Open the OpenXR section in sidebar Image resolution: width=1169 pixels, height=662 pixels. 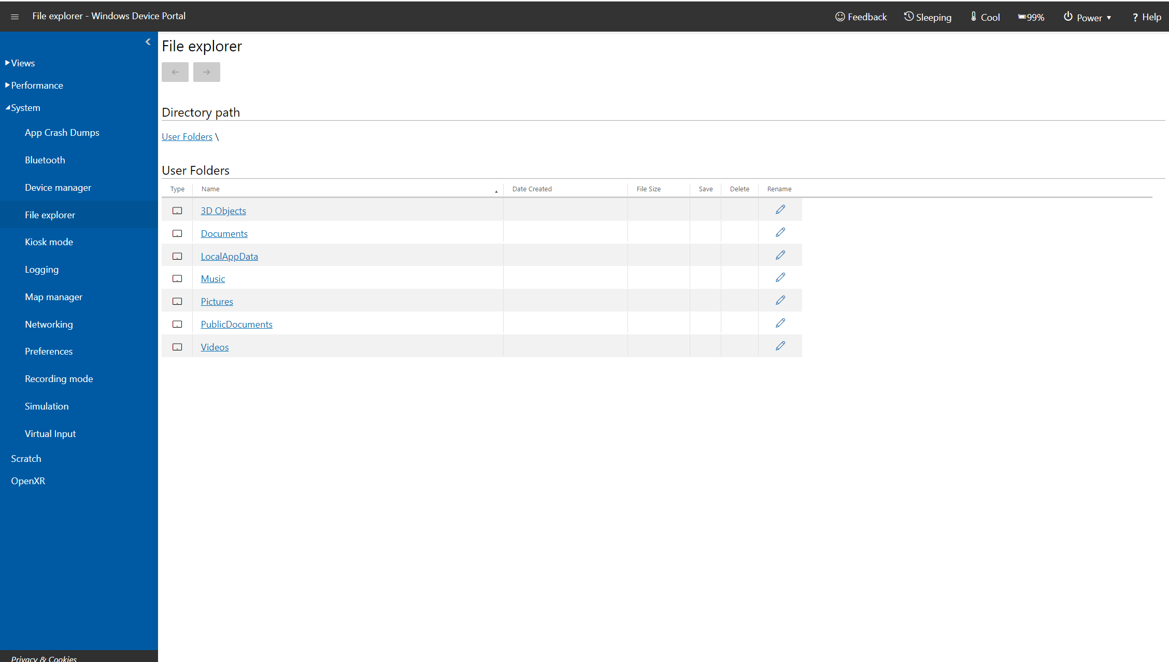pos(28,481)
